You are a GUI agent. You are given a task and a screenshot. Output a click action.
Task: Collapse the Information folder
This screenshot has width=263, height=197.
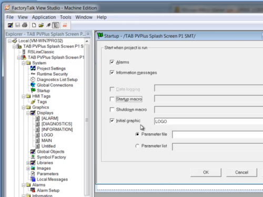point(24,195)
